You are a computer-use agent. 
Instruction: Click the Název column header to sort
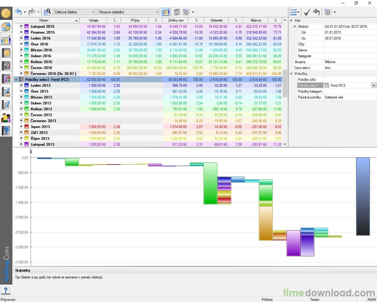[44, 20]
